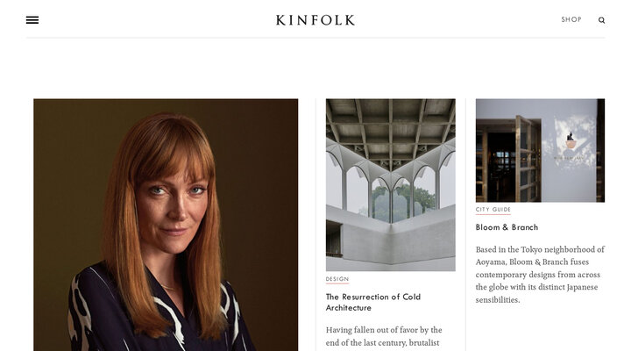
Task: Click the ampersand in Bloom & Branch title
Action: [506, 227]
